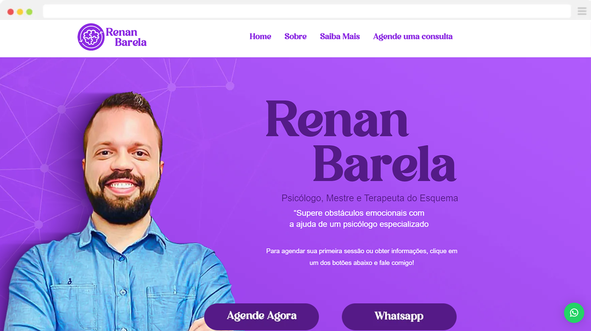Click the floating green WhatsApp chat icon

574,313
